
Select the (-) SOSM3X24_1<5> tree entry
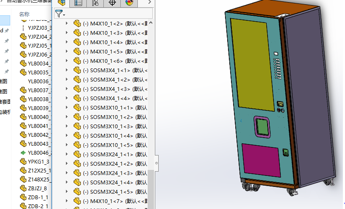click(x=115, y=192)
